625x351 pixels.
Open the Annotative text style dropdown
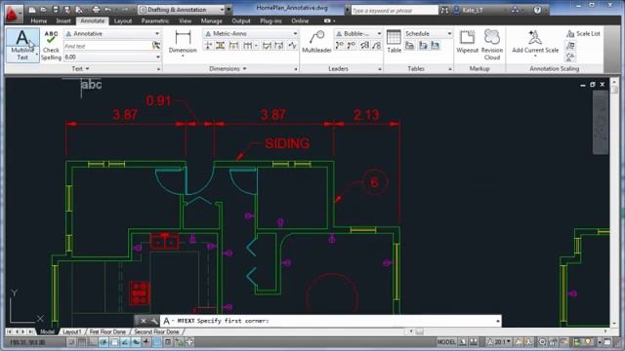coord(157,34)
